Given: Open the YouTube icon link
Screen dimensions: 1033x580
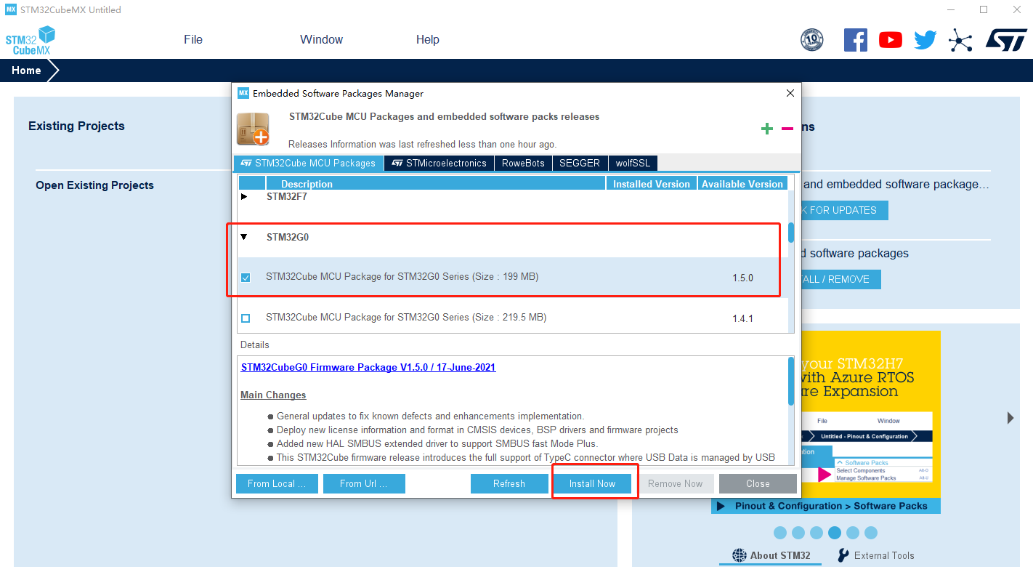Looking at the screenshot, I should tap(891, 40).
